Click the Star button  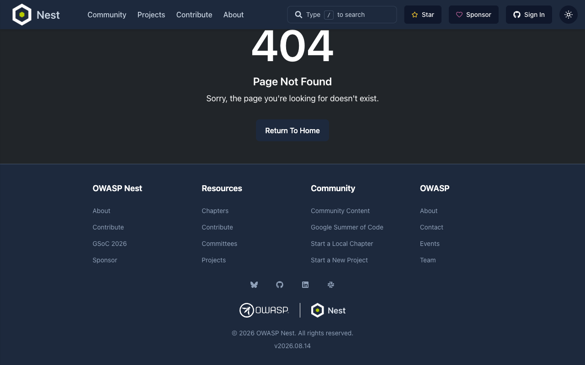[x=423, y=15]
